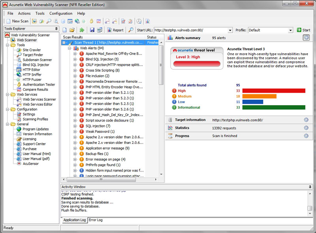Screen dimensions: 316x233
Task: Click the New Scan toolbar button
Action: click(17, 21)
